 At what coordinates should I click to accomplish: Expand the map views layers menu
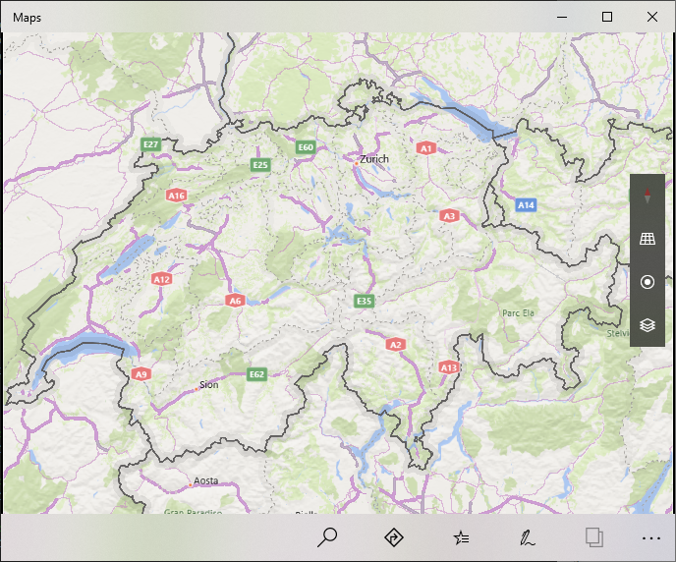[x=648, y=324]
